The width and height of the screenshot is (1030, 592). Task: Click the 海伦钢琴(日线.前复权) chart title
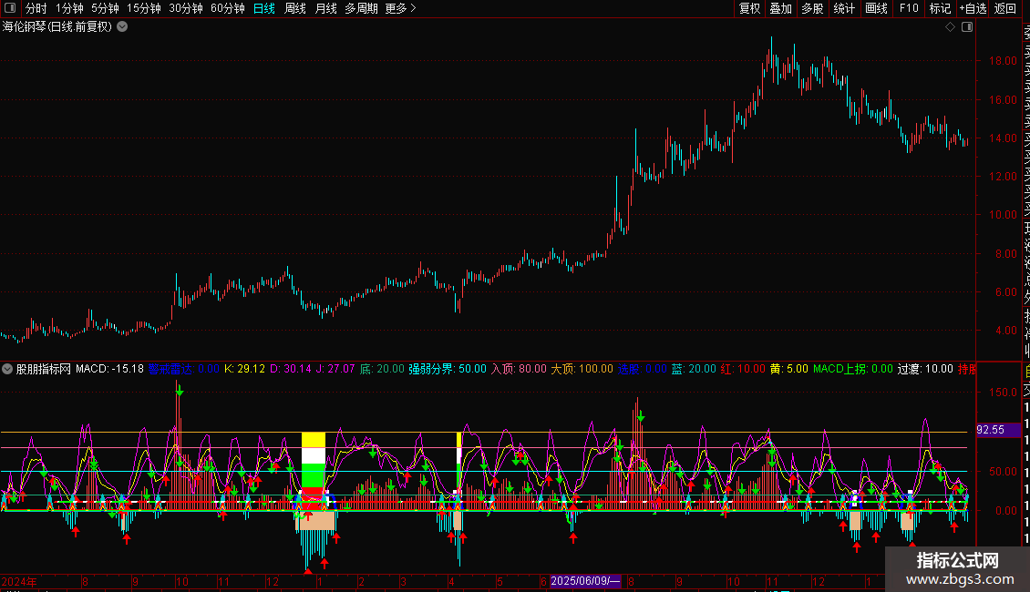(57, 27)
